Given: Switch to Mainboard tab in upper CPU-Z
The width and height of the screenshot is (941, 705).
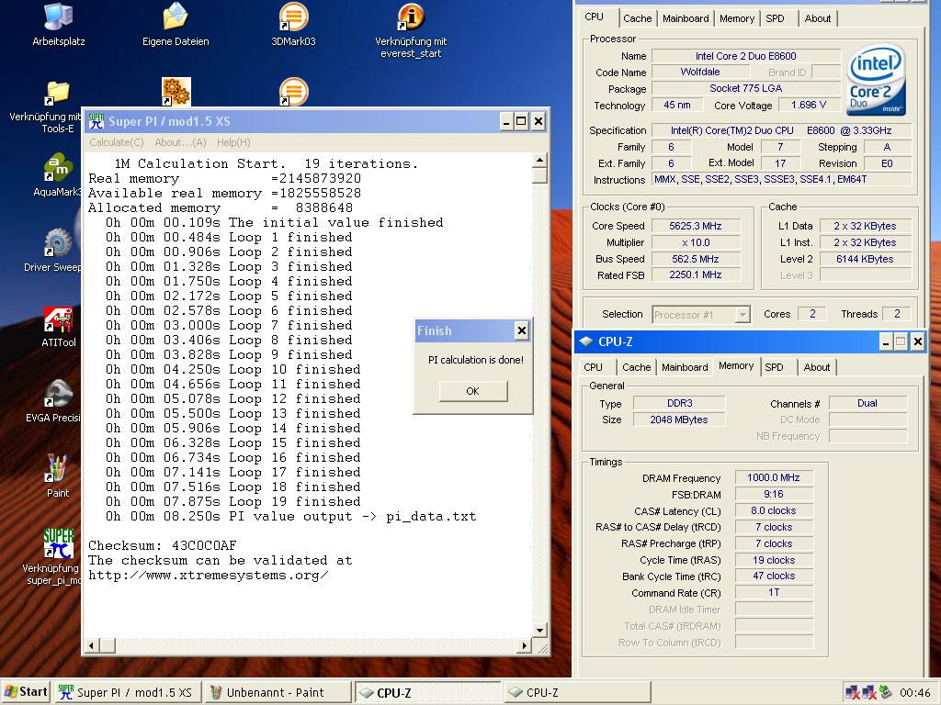Looking at the screenshot, I should pos(686,18).
